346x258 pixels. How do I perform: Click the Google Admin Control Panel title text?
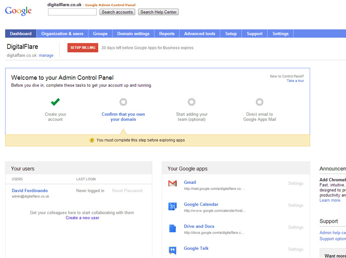click(110, 5)
